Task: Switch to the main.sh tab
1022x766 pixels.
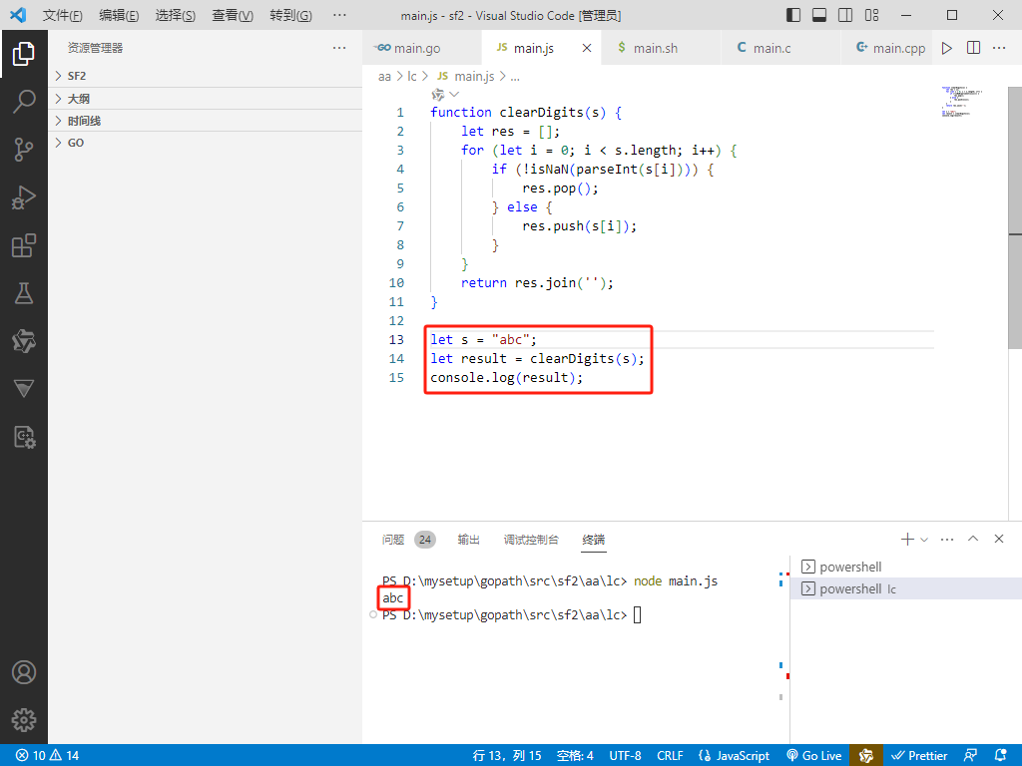Action: pos(661,48)
